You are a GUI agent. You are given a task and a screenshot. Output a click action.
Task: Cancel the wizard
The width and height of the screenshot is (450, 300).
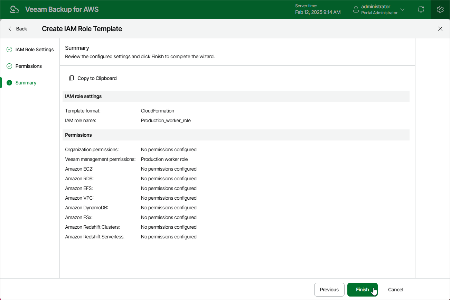395,290
